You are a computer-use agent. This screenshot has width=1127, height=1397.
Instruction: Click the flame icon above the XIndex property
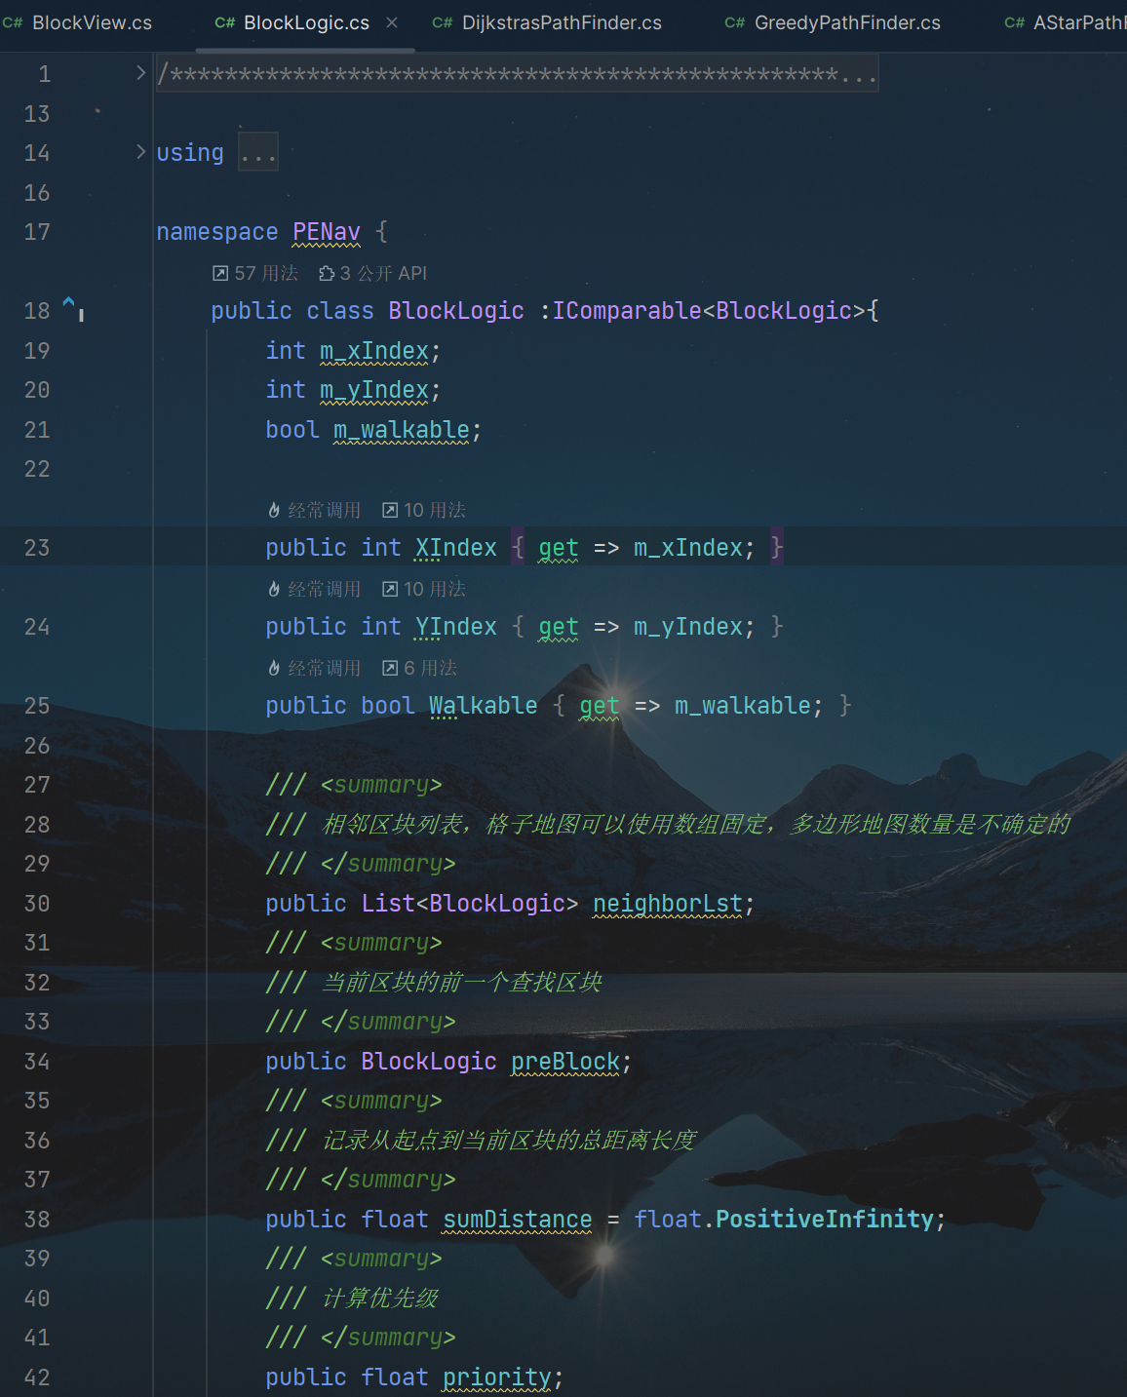click(274, 511)
